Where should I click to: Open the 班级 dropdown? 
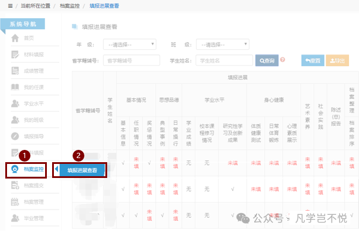(223, 44)
